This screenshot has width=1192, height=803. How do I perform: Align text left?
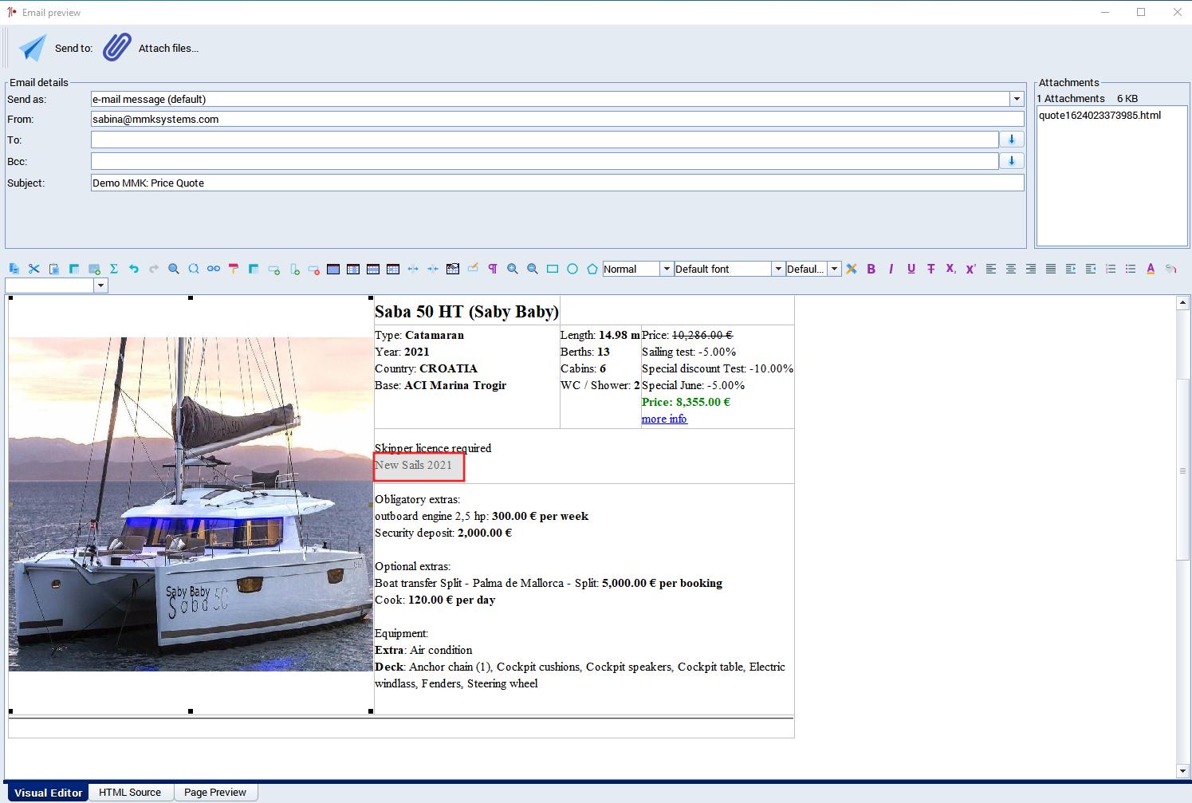[991, 269]
